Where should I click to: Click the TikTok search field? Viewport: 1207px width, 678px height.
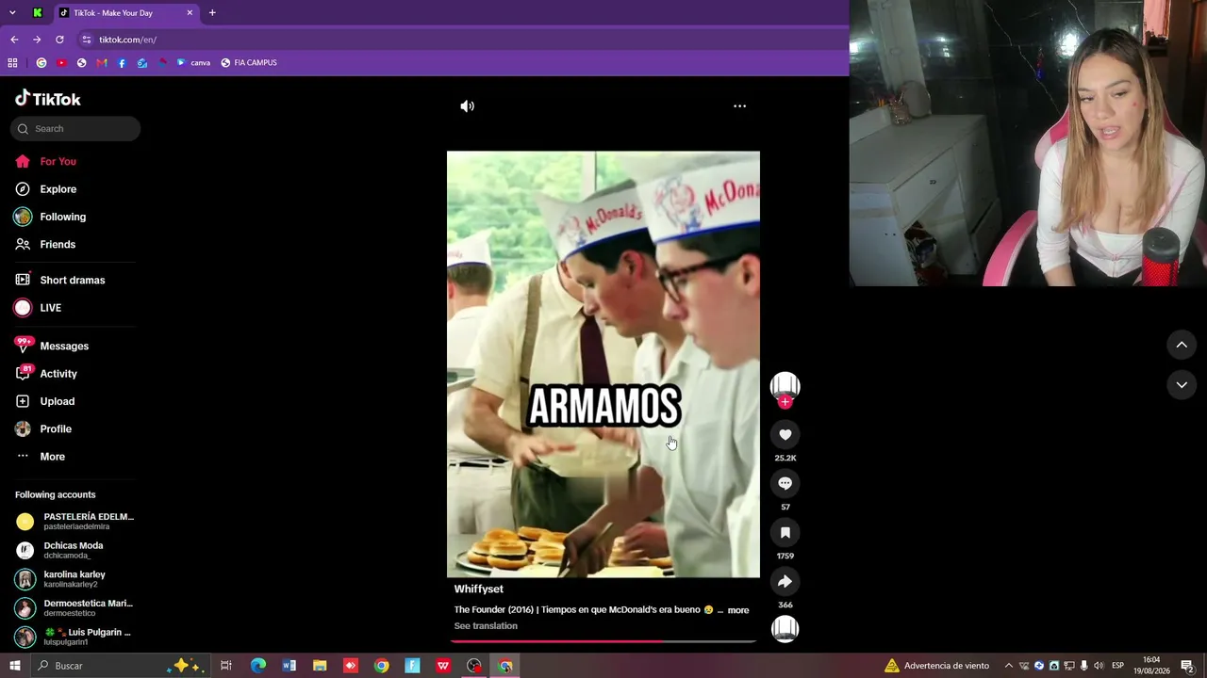[x=75, y=129]
